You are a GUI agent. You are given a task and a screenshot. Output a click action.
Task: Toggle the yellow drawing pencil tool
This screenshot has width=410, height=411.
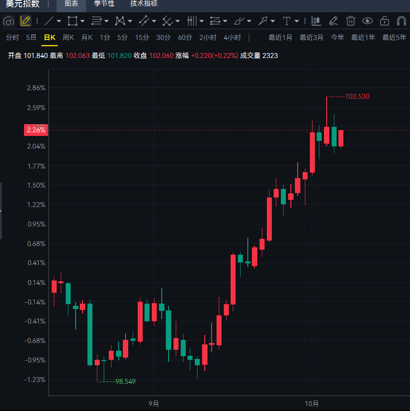[25, 21]
